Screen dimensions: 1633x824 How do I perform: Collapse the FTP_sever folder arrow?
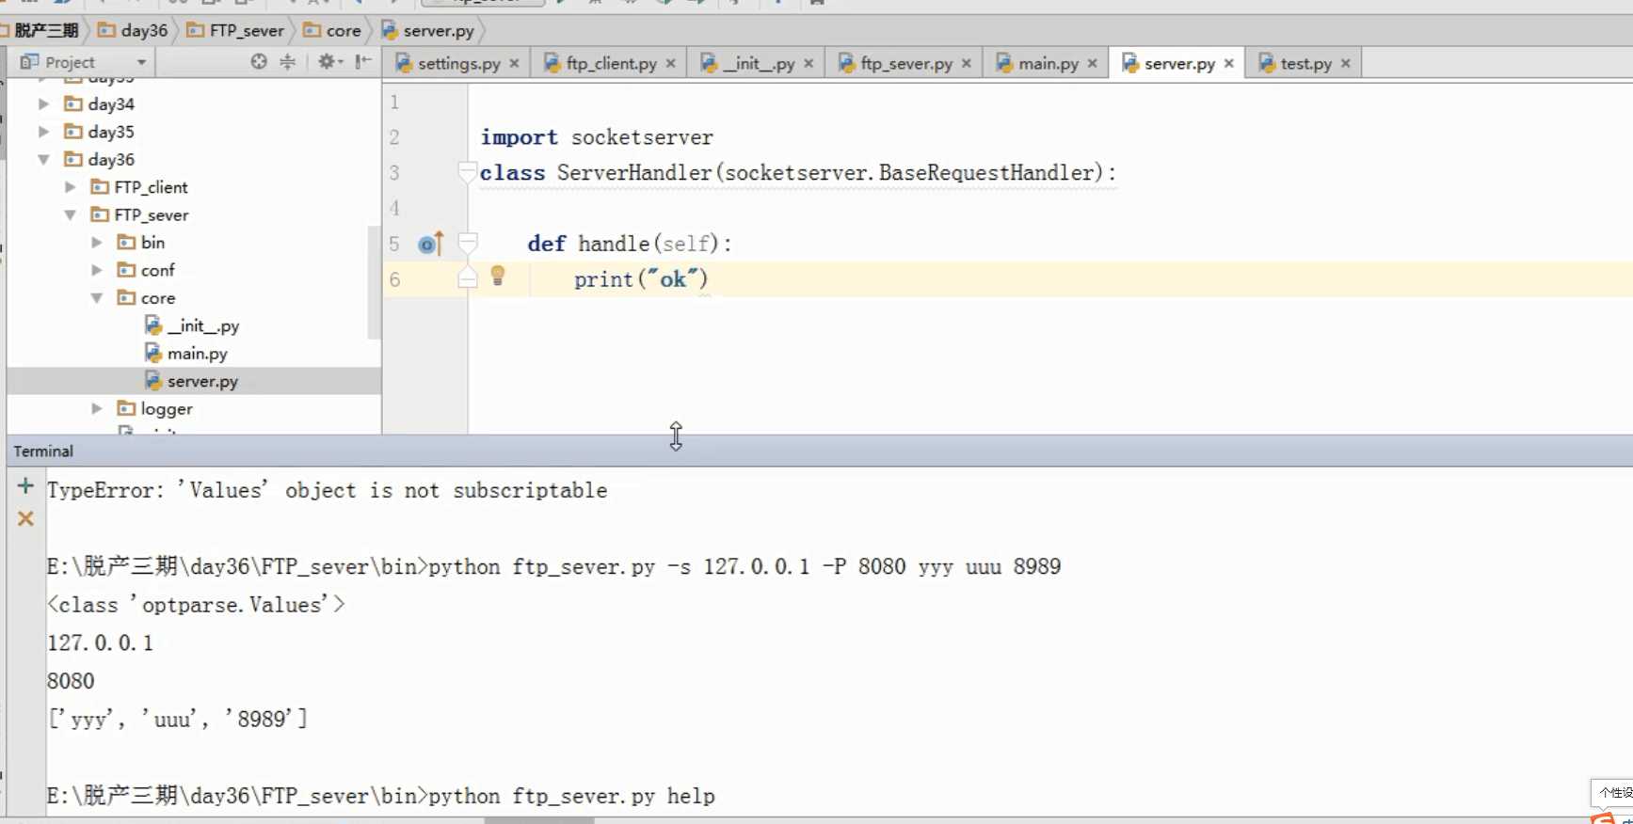click(70, 214)
